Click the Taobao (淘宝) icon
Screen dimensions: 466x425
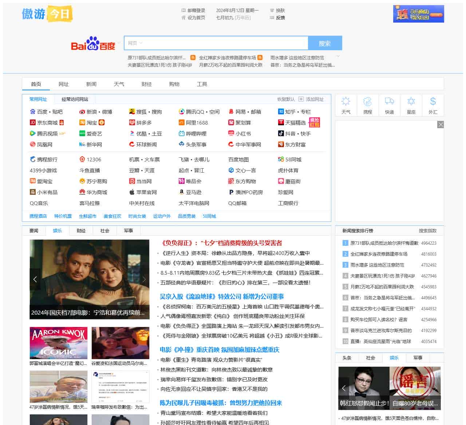(x=82, y=123)
